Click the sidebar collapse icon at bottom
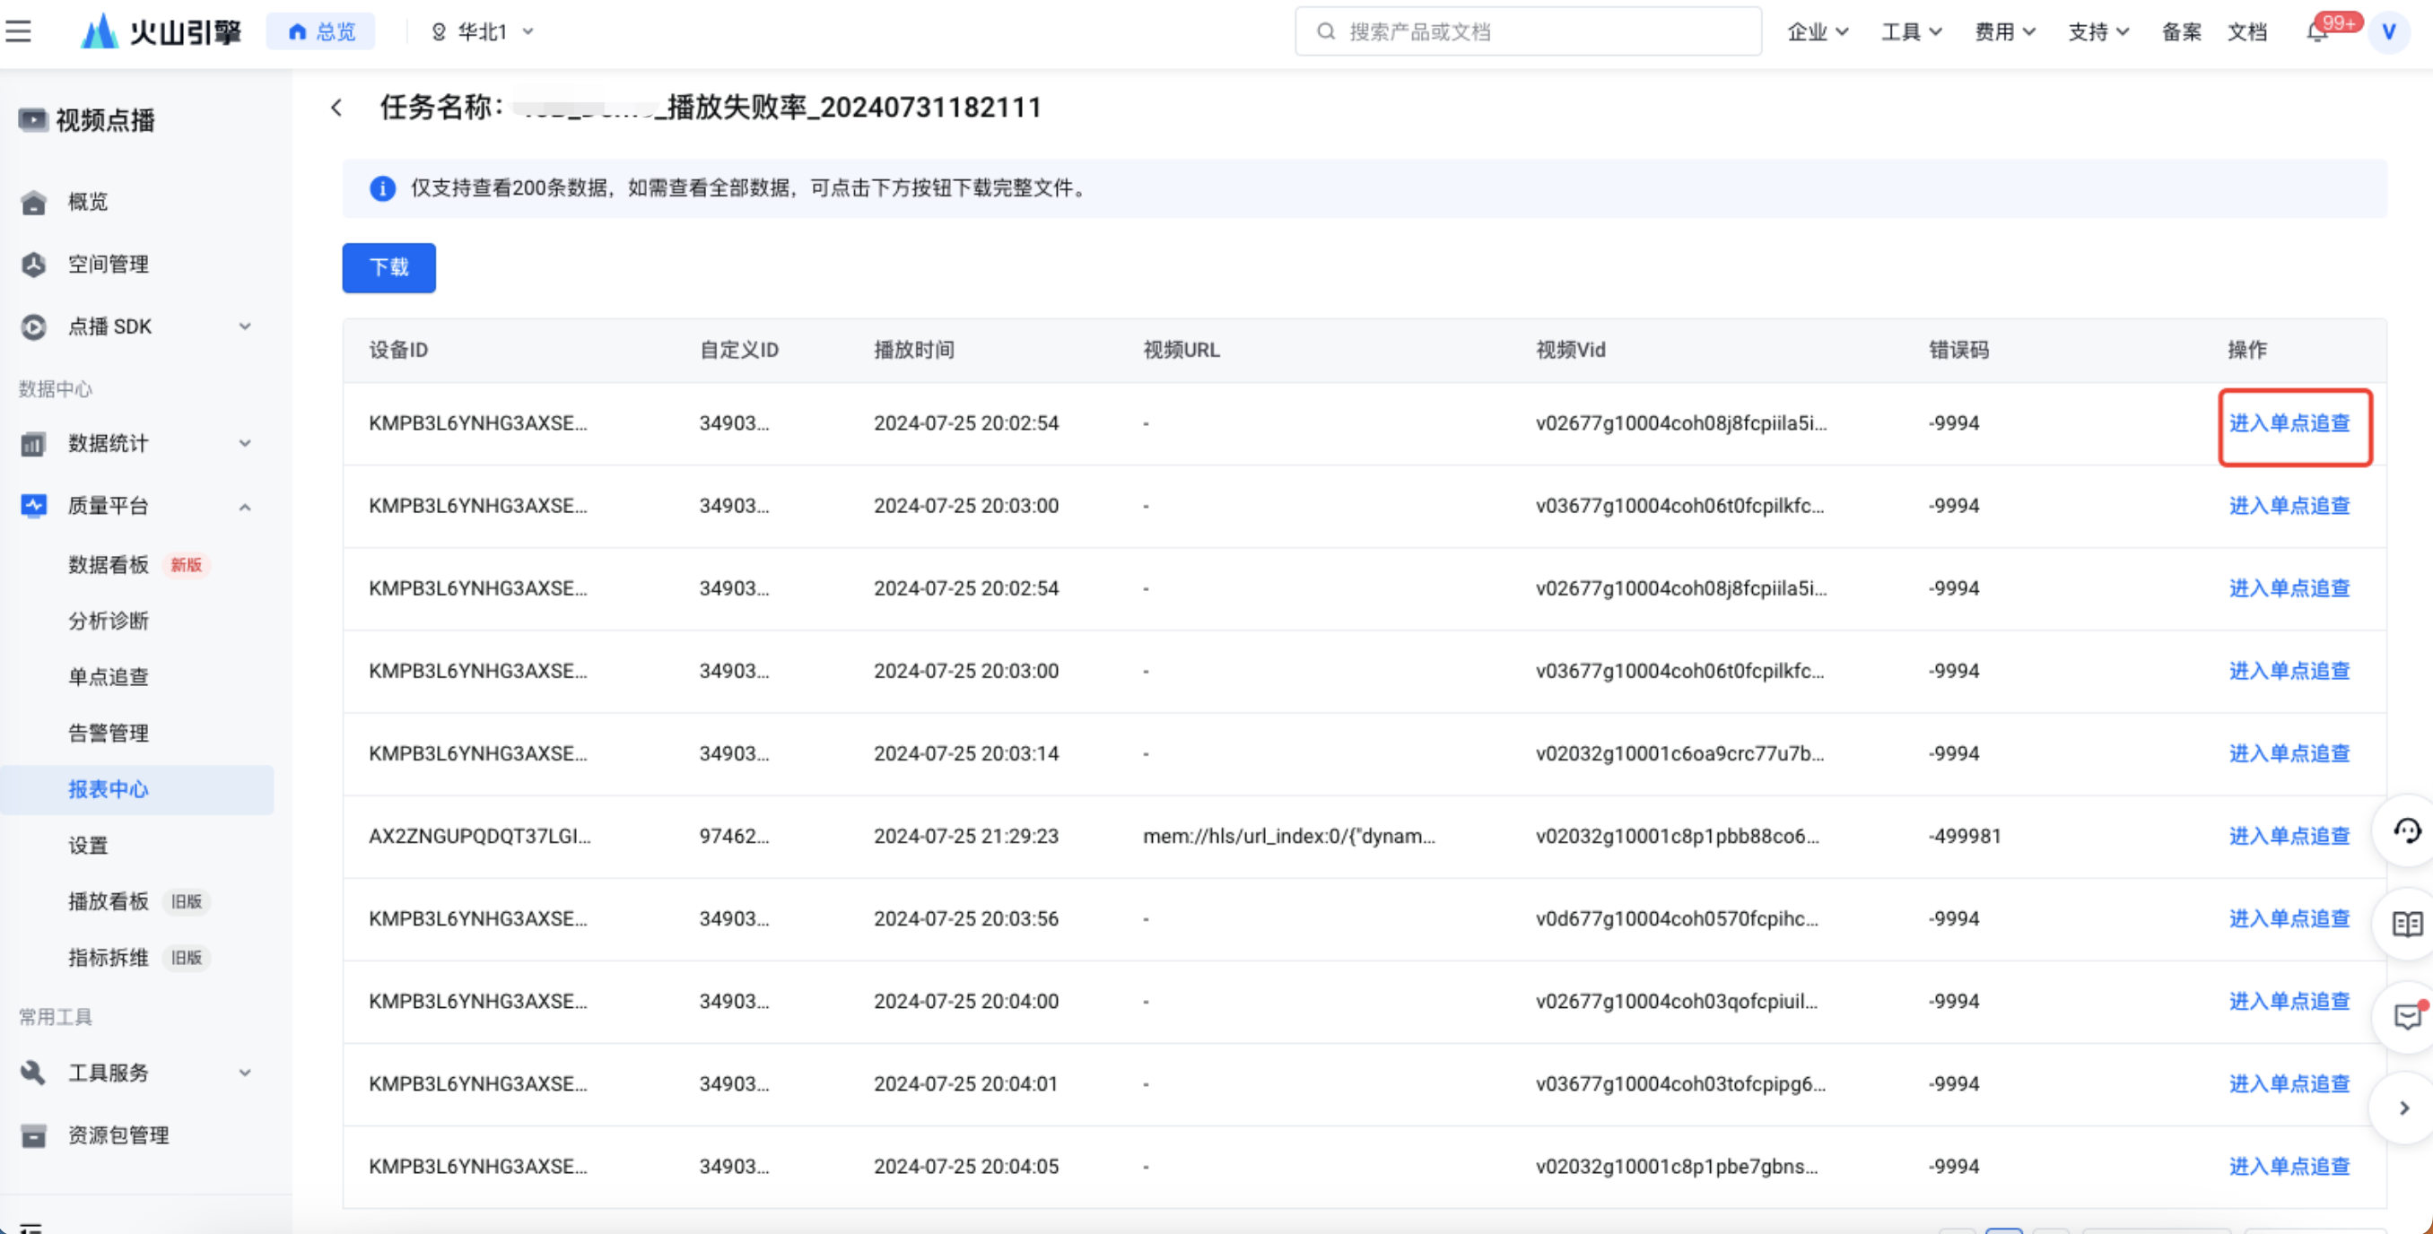The image size is (2433, 1234). tap(31, 1228)
